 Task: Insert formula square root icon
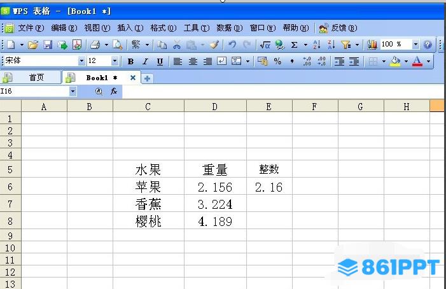point(265,45)
